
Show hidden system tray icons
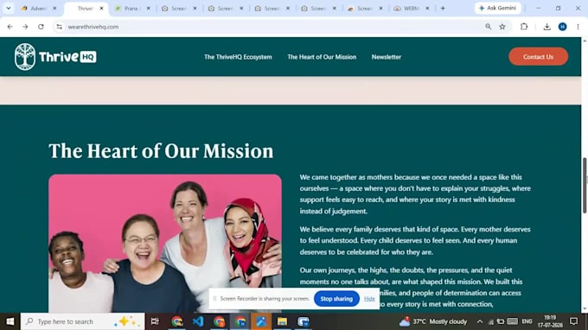(x=480, y=321)
